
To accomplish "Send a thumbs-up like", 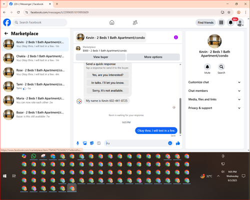I will point(178,143).
